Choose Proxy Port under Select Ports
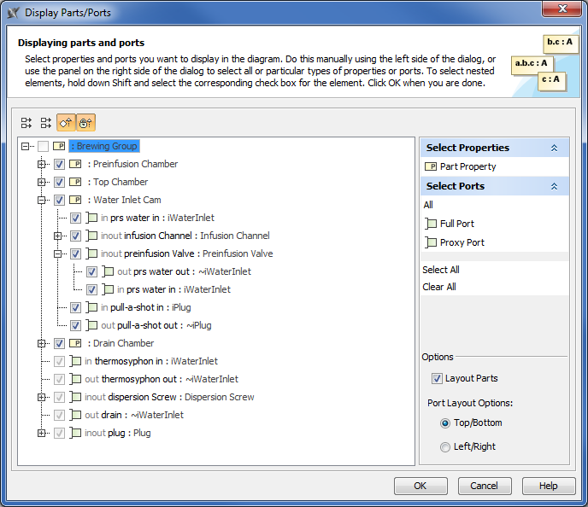The height and width of the screenshot is (507, 588). 462,242
